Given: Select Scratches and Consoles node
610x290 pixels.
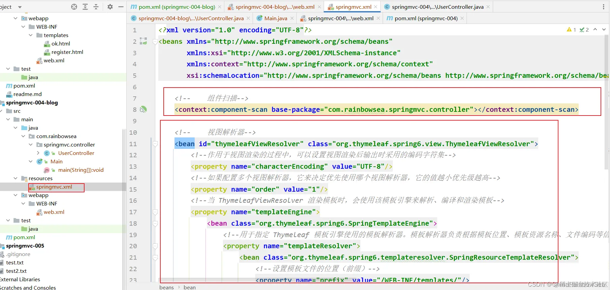Looking at the screenshot, I should [x=28, y=287].
